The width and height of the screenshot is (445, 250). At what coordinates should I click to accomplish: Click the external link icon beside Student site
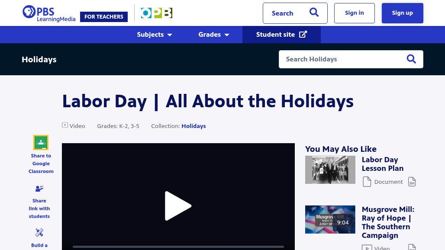click(x=303, y=34)
